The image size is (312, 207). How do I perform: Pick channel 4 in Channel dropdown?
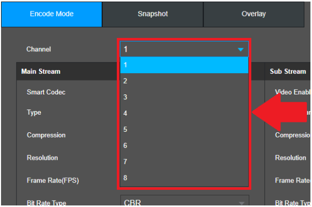coord(184,113)
